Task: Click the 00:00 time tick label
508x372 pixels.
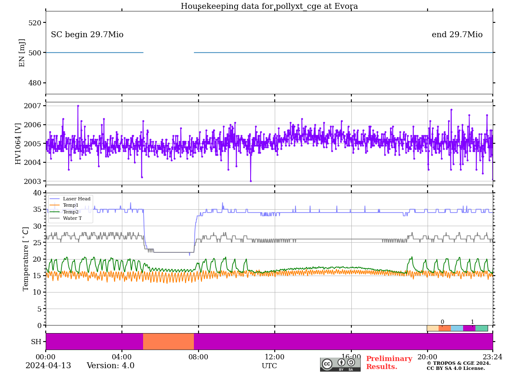Action: 46,357
